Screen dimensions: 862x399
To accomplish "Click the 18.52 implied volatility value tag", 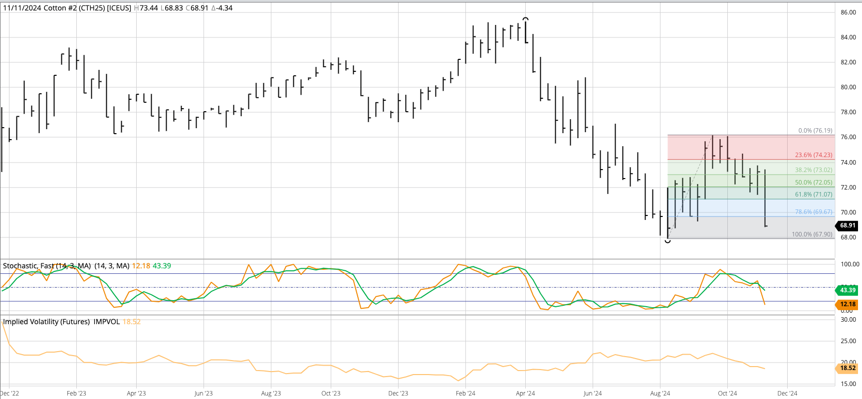I will [x=847, y=368].
